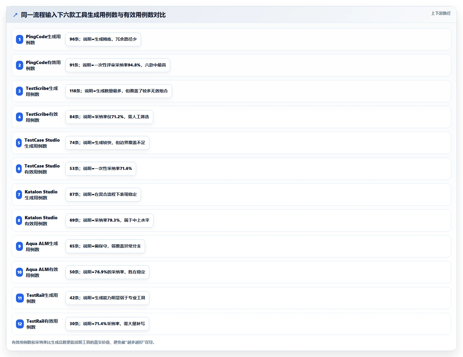Click the TestScribe生成用例数 label
Screen dimensions: 463x357
[42, 91]
